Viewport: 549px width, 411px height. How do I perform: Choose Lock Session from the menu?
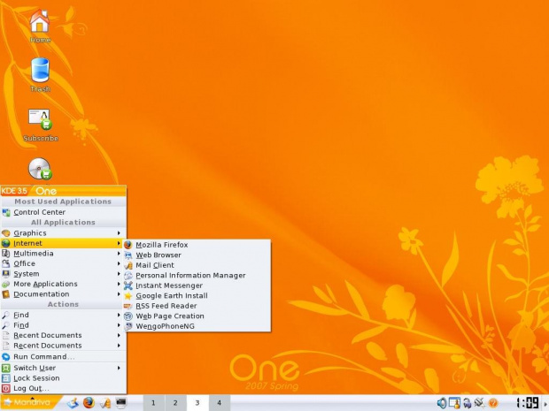pyautogui.click(x=64, y=378)
